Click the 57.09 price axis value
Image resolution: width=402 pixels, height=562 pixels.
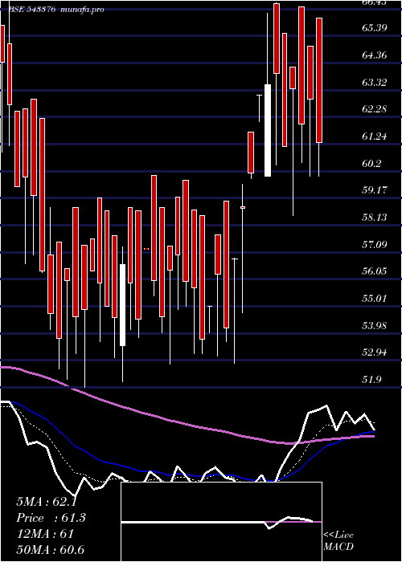click(375, 245)
